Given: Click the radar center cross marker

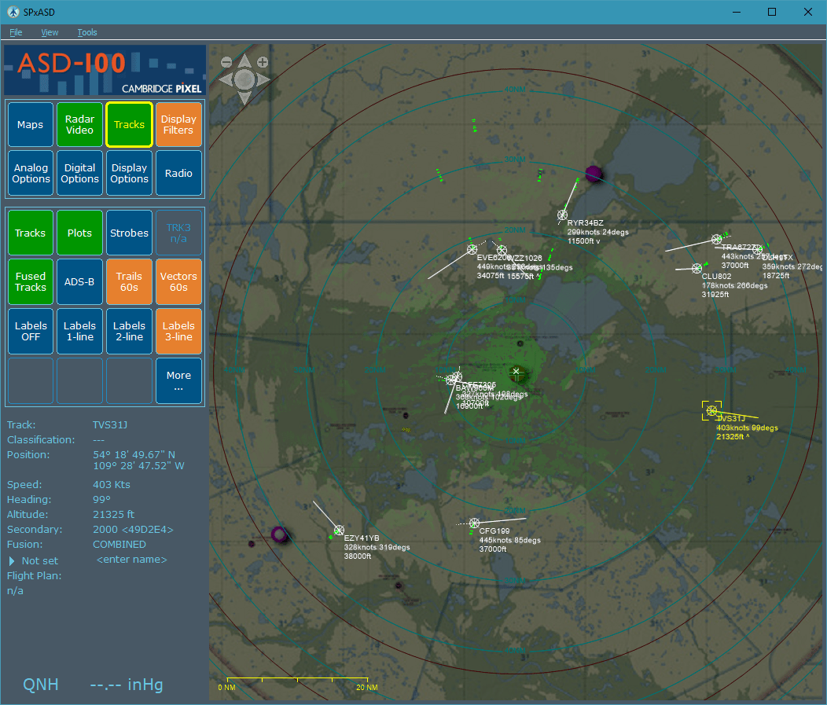Looking at the screenshot, I should [x=516, y=372].
